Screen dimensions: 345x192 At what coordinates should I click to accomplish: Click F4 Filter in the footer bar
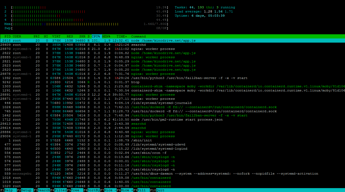pyautogui.click(x=58, y=190)
